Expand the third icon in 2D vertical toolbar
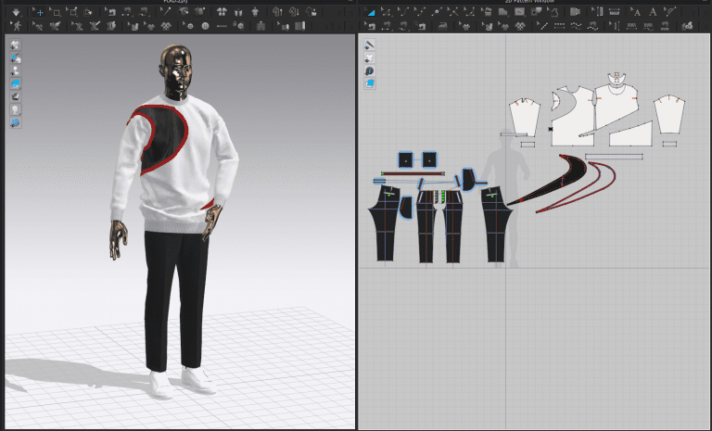This screenshot has width=712, height=431. (x=370, y=70)
